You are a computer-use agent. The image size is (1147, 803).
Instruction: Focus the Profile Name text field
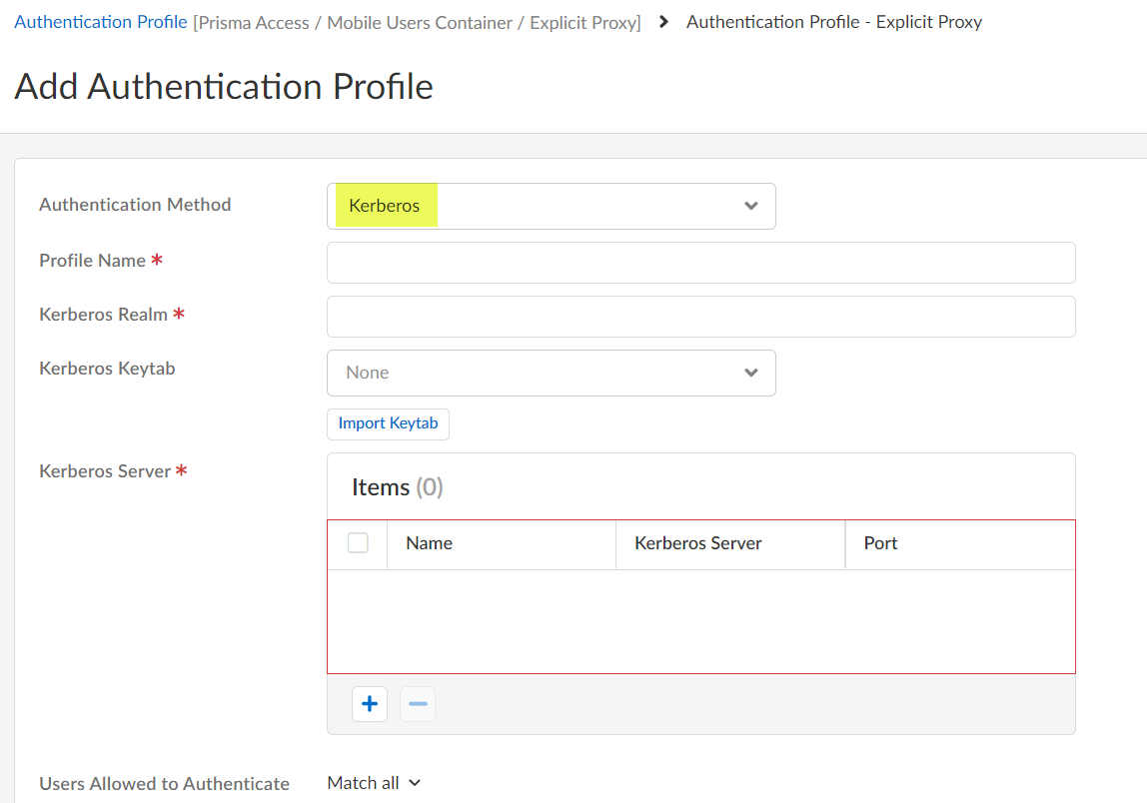tap(700, 263)
